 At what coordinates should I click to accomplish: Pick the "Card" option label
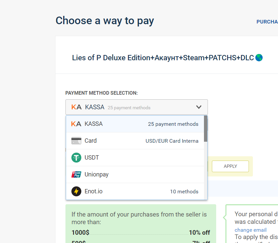[91, 141]
